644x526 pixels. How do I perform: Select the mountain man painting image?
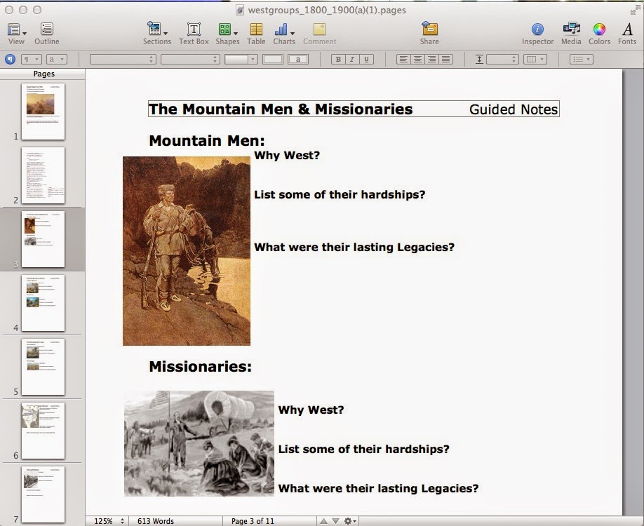(187, 251)
